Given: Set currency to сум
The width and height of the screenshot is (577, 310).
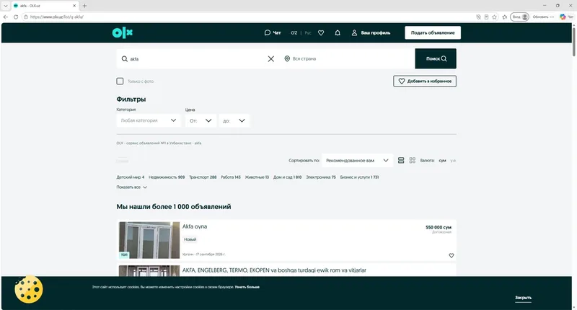Looking at the screenshot, I should tap(442, 160).
